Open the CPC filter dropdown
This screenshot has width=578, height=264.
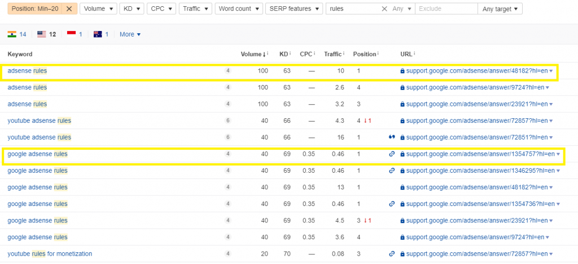point(161,9)
